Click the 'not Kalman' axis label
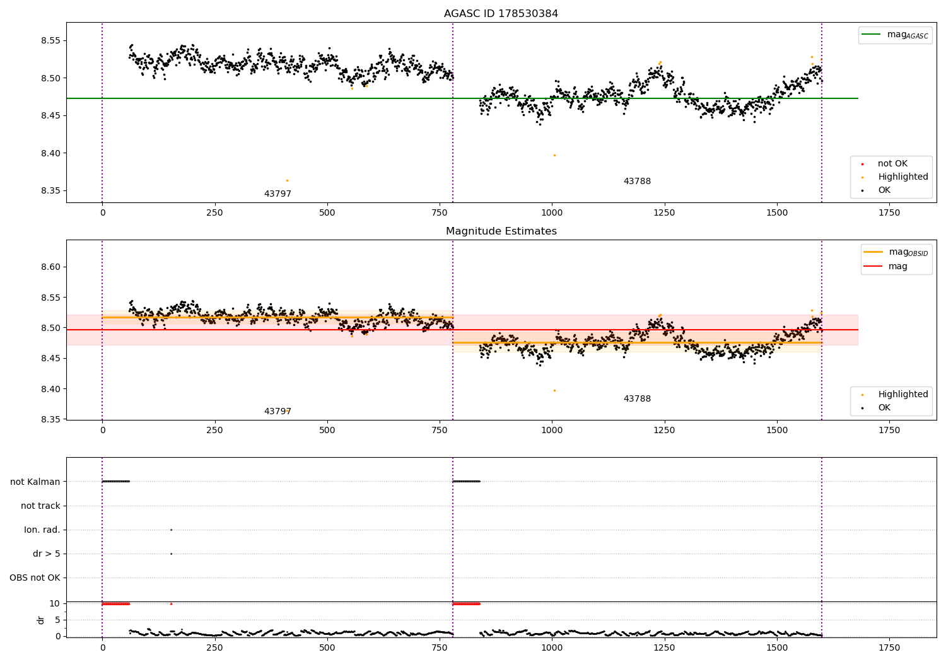This screenshot has width=946, height=662. click(35, 482)
